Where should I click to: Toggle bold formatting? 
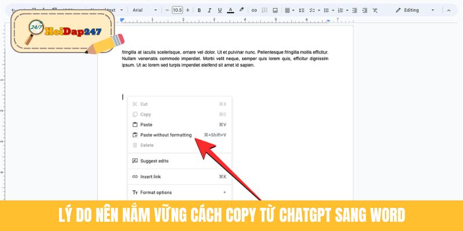[199, 10]
